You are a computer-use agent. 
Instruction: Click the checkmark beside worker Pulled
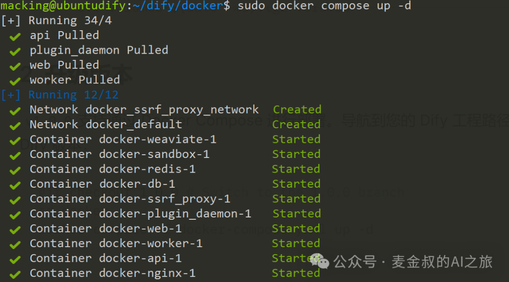click(15, 81)
